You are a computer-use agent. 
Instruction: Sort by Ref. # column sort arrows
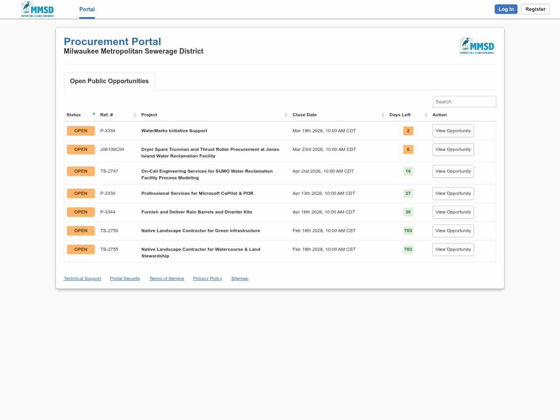[135, 115]
